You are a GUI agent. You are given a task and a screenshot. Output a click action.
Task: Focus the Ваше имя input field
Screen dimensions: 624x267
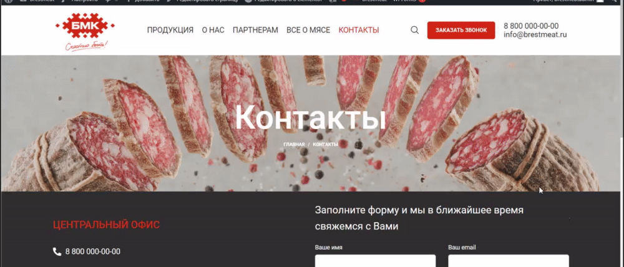[x=375, y=261]
